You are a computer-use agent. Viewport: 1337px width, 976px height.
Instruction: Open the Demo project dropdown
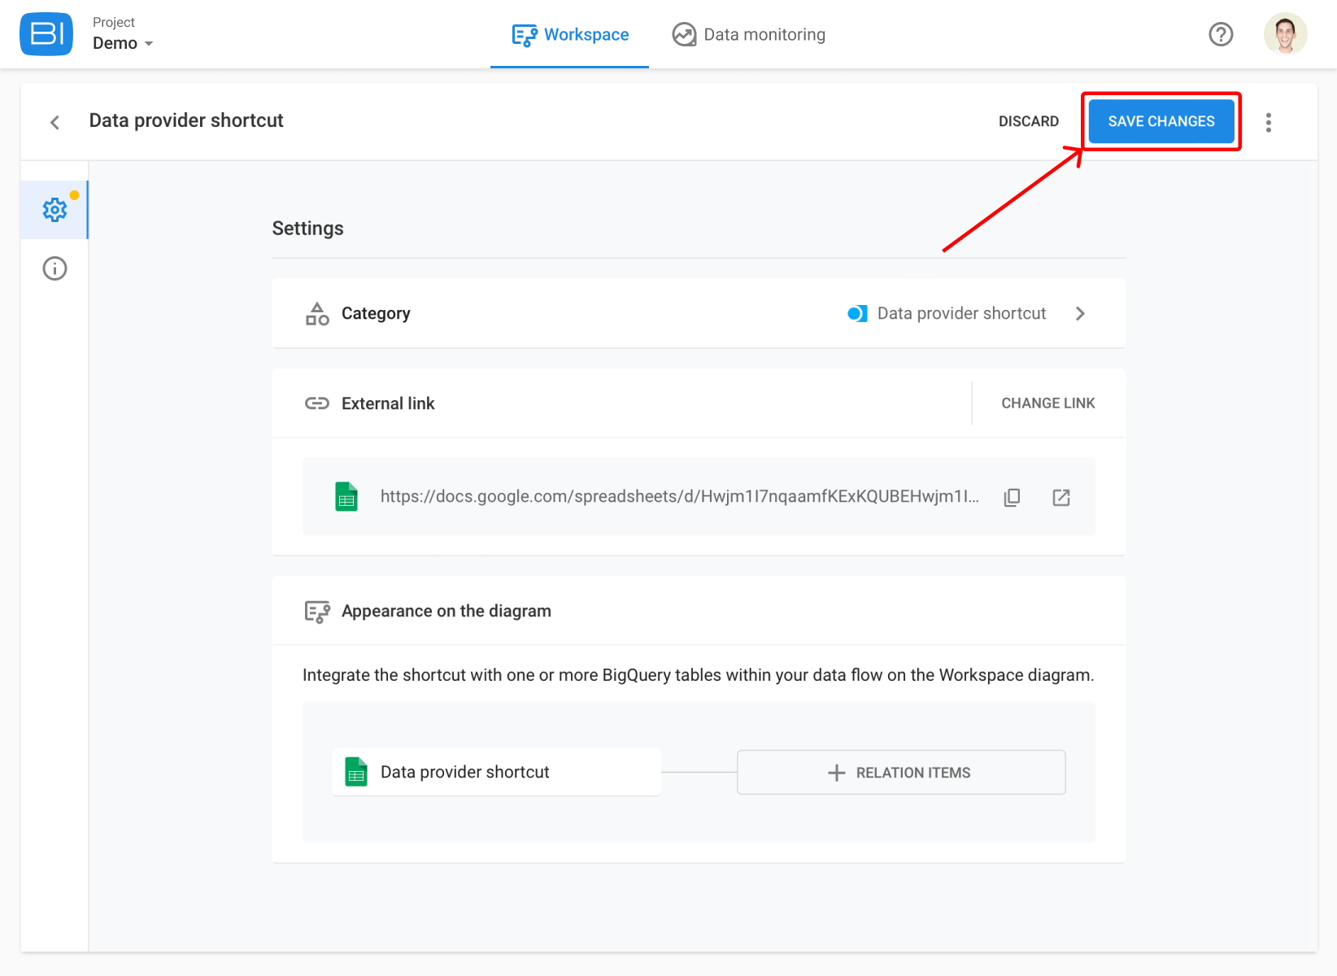pyautogui.click(x=123, y=43)
